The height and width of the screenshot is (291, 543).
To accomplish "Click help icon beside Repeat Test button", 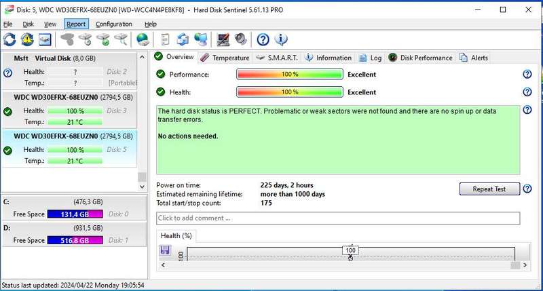I will click(527, 189).
